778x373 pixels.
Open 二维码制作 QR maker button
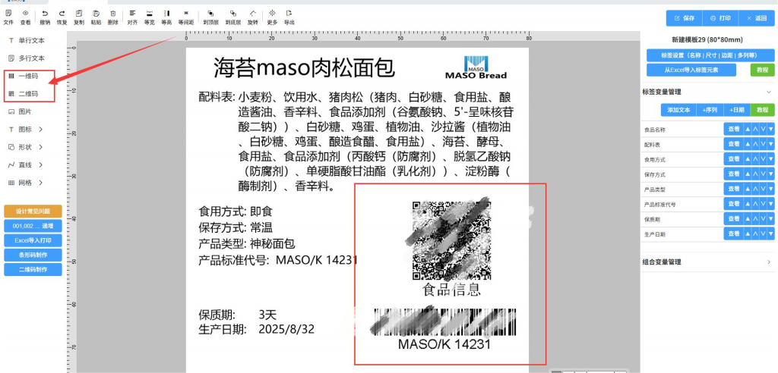33,269
